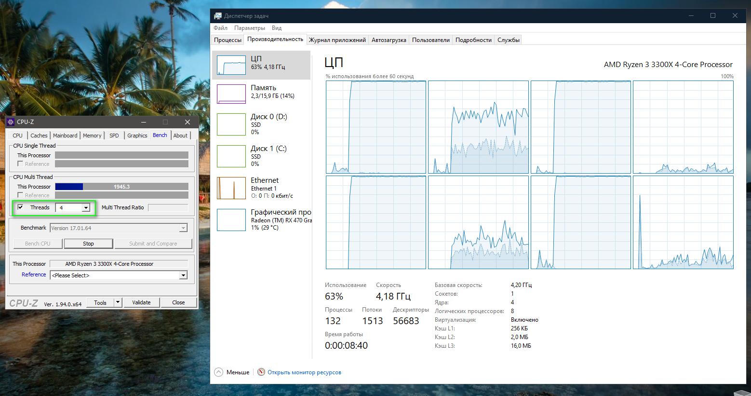Open the Caches tab in CPU-Z
Viewport: 751px width, 396px height.
tap(39, 136)
